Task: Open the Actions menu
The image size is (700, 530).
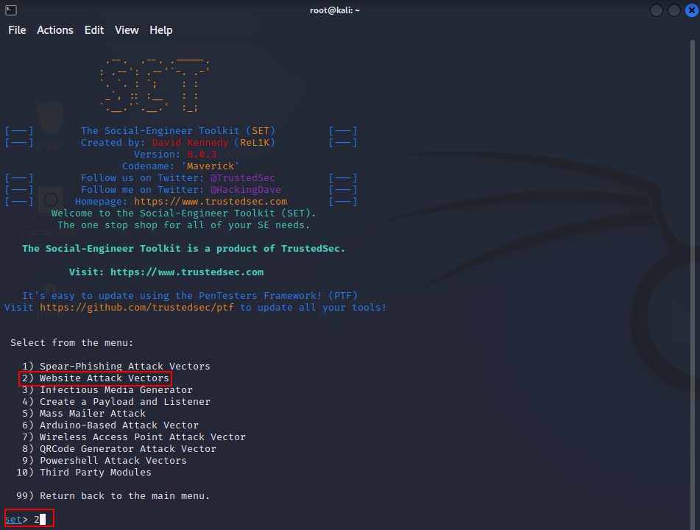Action: click(55, 30)
